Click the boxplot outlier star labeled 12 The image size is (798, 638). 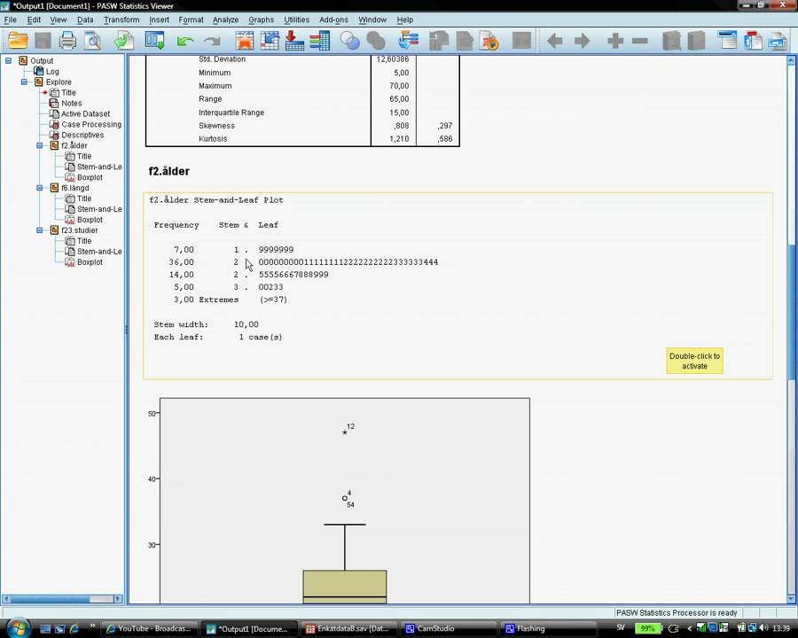click(345, 432)
